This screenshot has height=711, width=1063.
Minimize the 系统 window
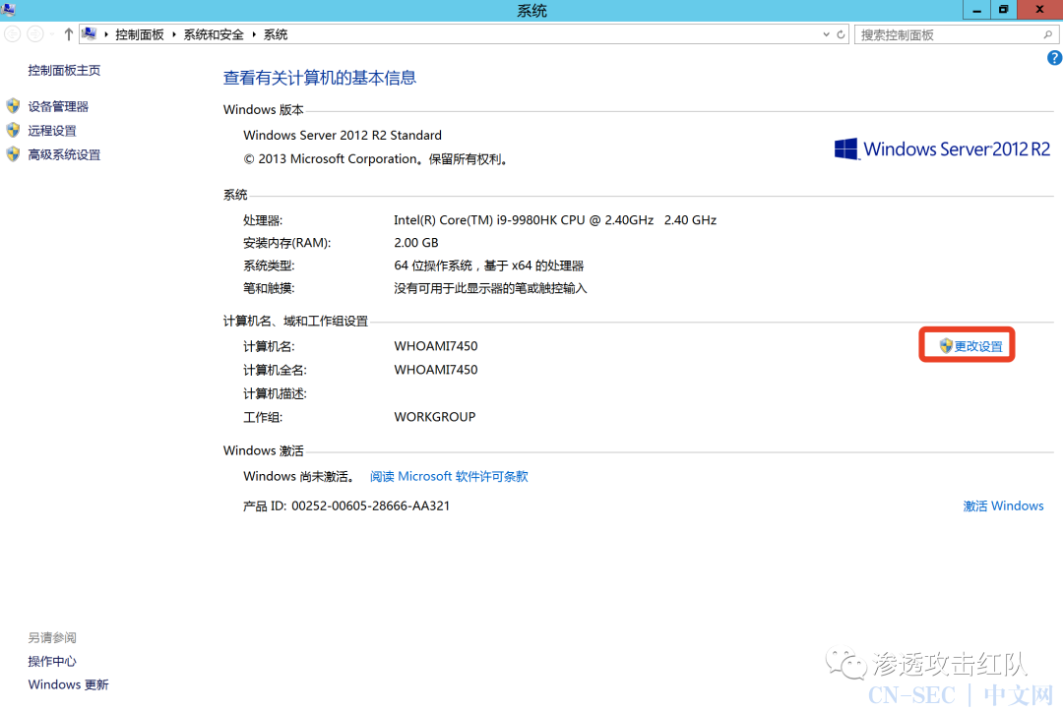tap(977, 10)
